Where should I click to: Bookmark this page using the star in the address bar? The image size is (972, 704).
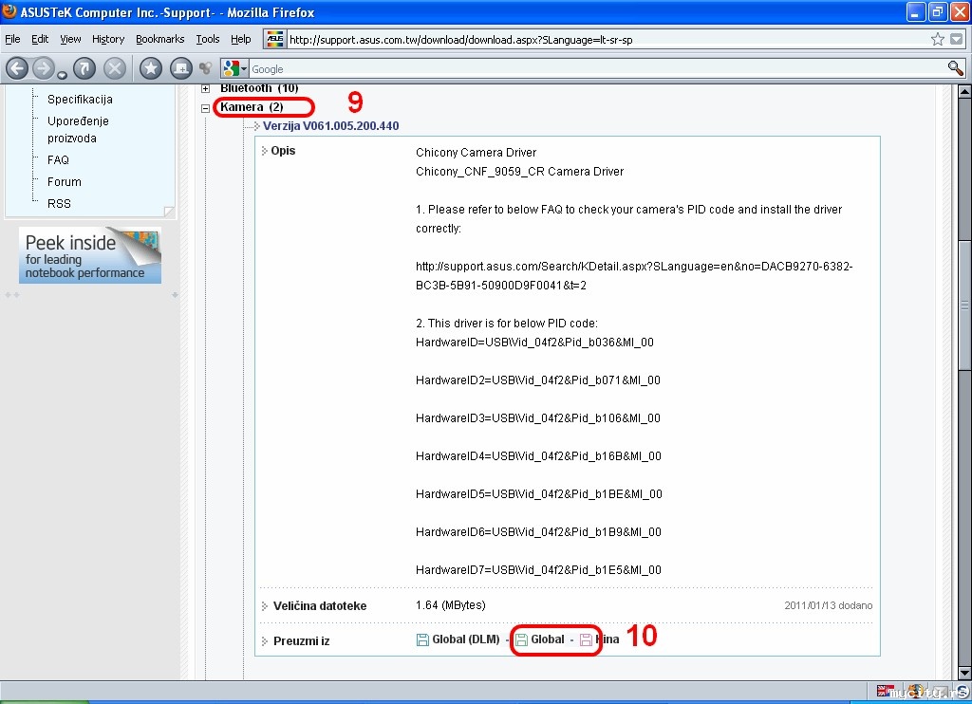coord(937,40)
